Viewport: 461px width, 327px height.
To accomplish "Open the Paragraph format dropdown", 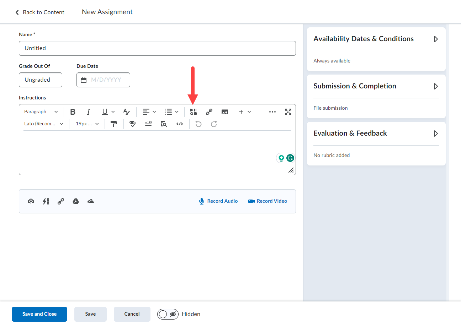I will click(x=41, y=112).
